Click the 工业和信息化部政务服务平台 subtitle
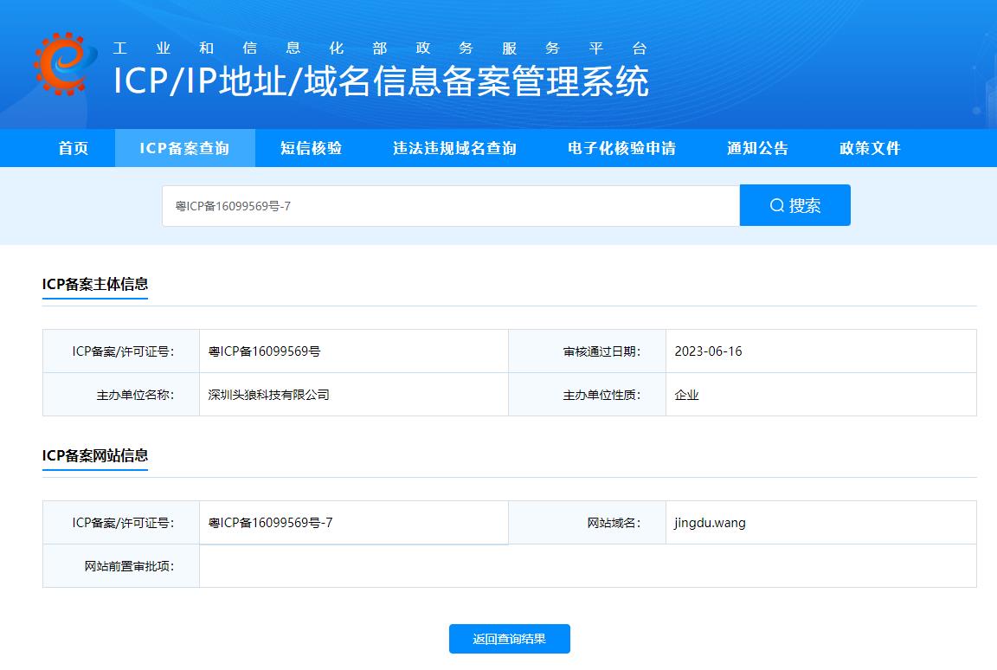 pyautogui.click(x=380, y=48)
